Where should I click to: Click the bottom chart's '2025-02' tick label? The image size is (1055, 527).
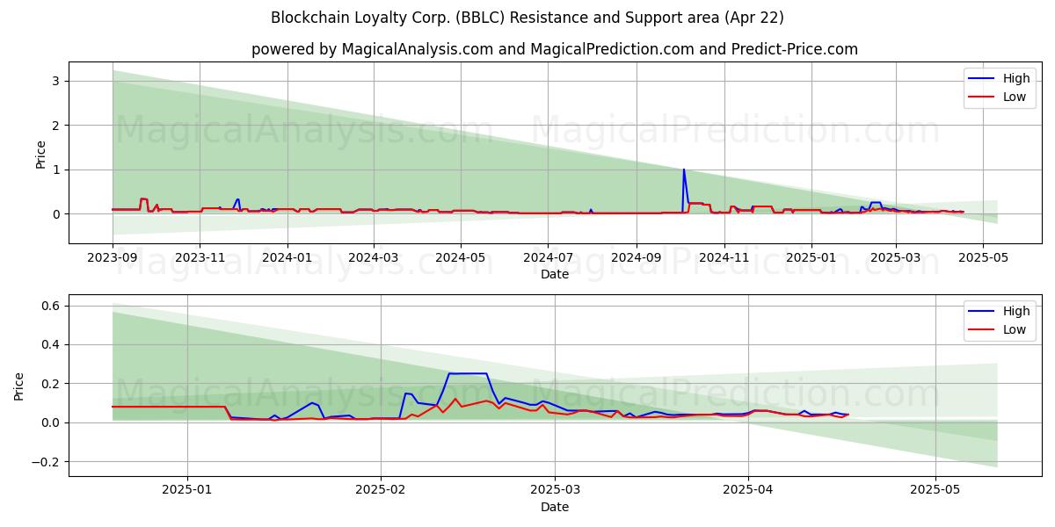[x=381, y=491]
